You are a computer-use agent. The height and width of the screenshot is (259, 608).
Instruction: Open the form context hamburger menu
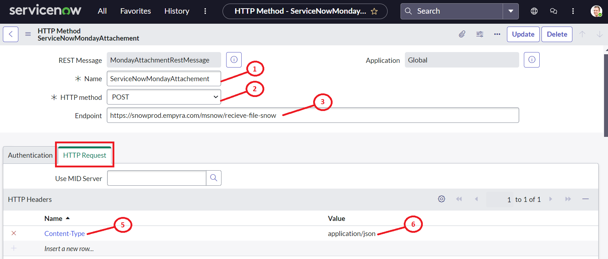point(28,34)
